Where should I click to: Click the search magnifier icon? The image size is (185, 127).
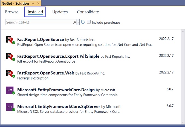pyautogui.click(x=74, y=22)
